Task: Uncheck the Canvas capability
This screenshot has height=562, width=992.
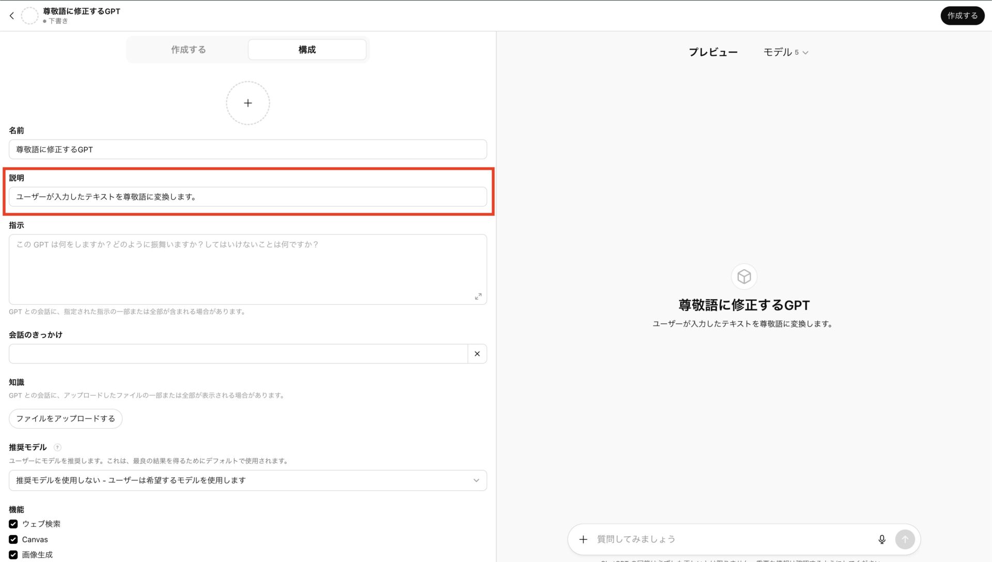Action: (12, 539)
